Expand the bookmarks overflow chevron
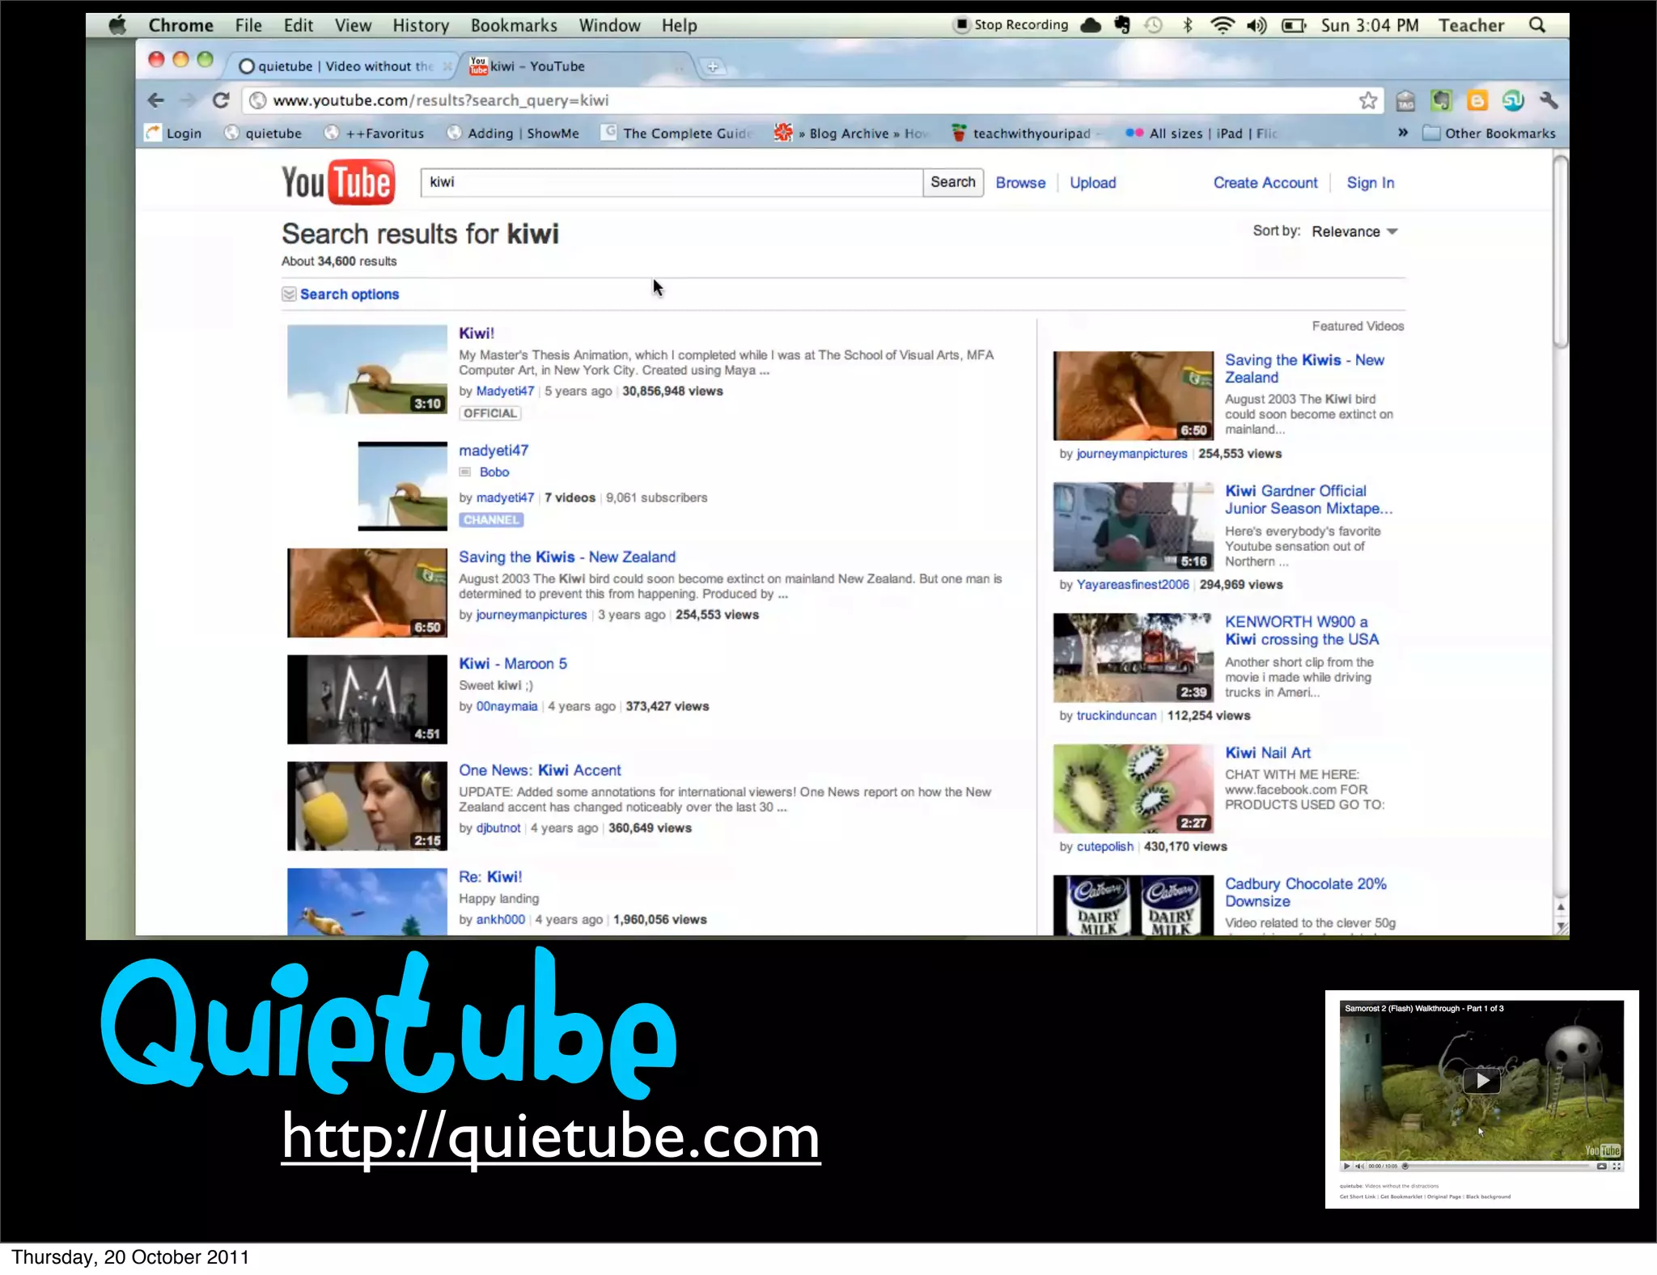1657x1275 pixels. [x=1403, y=133]
